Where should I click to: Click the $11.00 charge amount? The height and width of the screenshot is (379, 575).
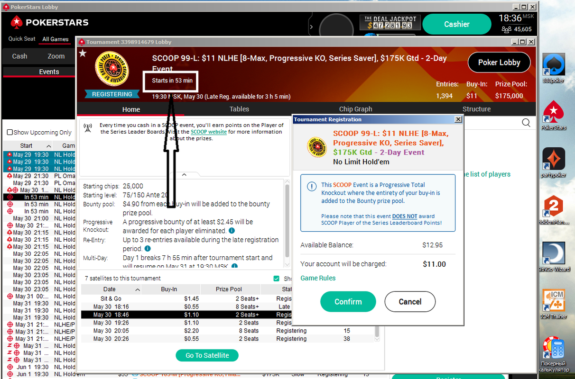[x=434, y=264]
